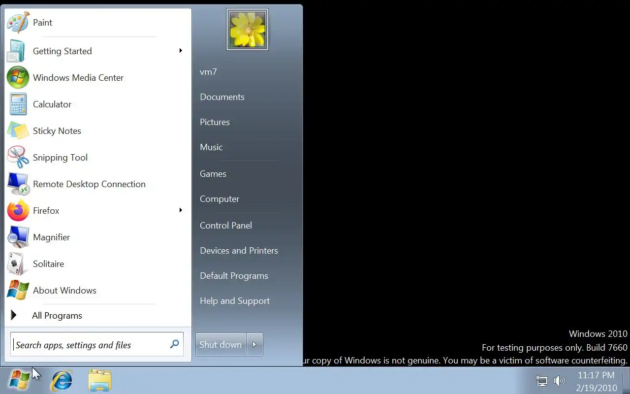Screen dimensions: 630x394
Task: Click the Sticky Notes icon
Action: coord(18,131)
